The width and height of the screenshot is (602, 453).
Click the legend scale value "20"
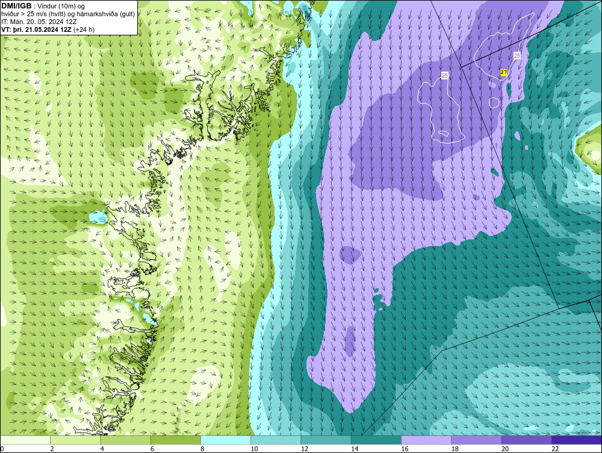pos(505,449)
